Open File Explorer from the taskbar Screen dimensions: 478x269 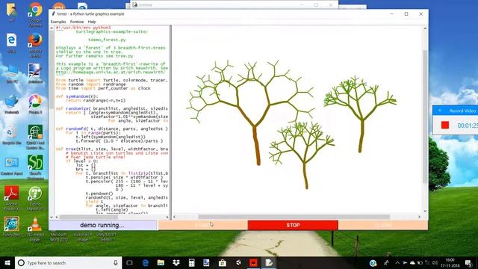click(x=161, y=262)
